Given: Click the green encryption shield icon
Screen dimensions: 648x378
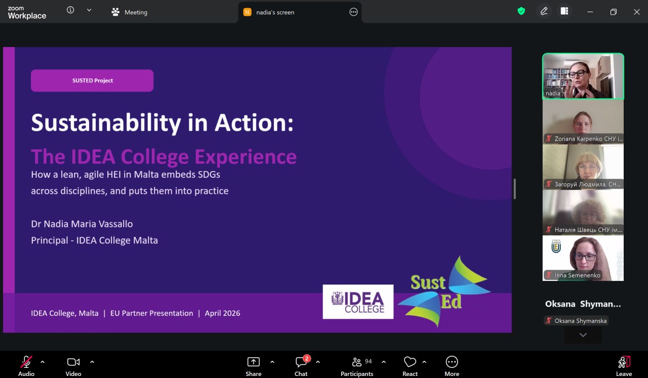Looking at the screenshot, I should tap(521, 11).
